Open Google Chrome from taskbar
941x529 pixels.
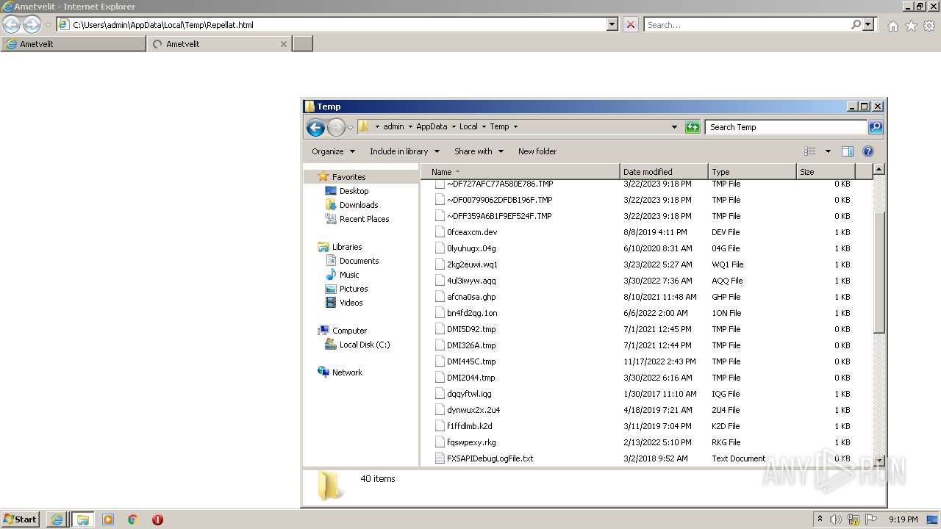132,519
